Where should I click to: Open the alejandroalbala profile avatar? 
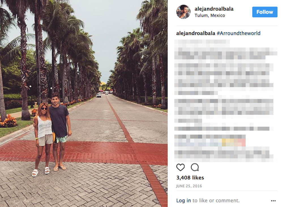(183, 12)
